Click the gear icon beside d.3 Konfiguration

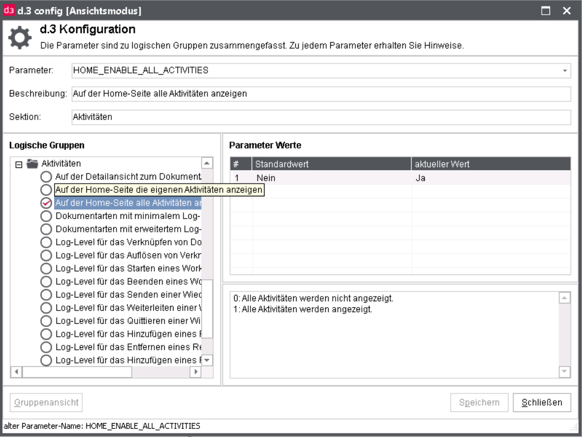(20, 37)
